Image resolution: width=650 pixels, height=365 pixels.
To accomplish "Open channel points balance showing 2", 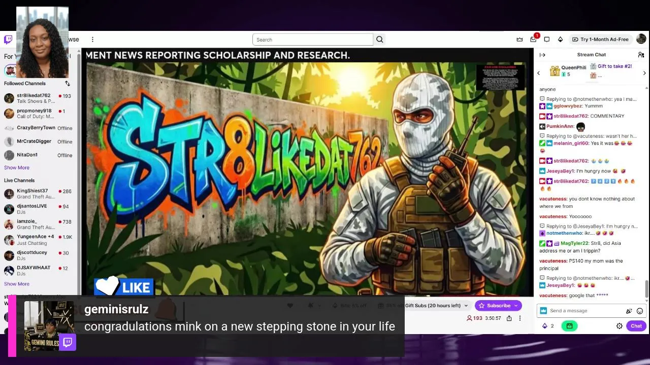I will pos(548,326).
